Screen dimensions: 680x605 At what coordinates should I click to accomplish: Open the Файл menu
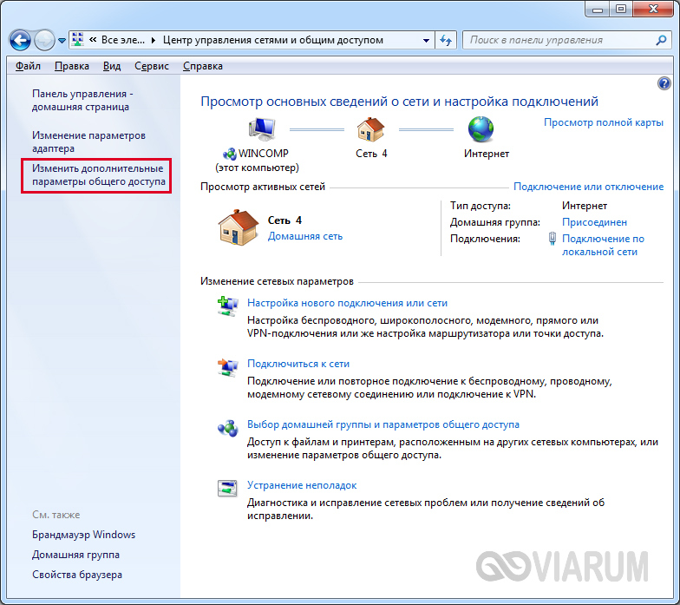28,66
